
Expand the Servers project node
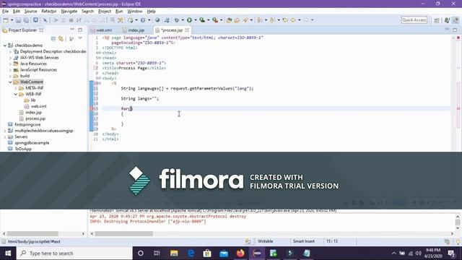click(5, 136)
